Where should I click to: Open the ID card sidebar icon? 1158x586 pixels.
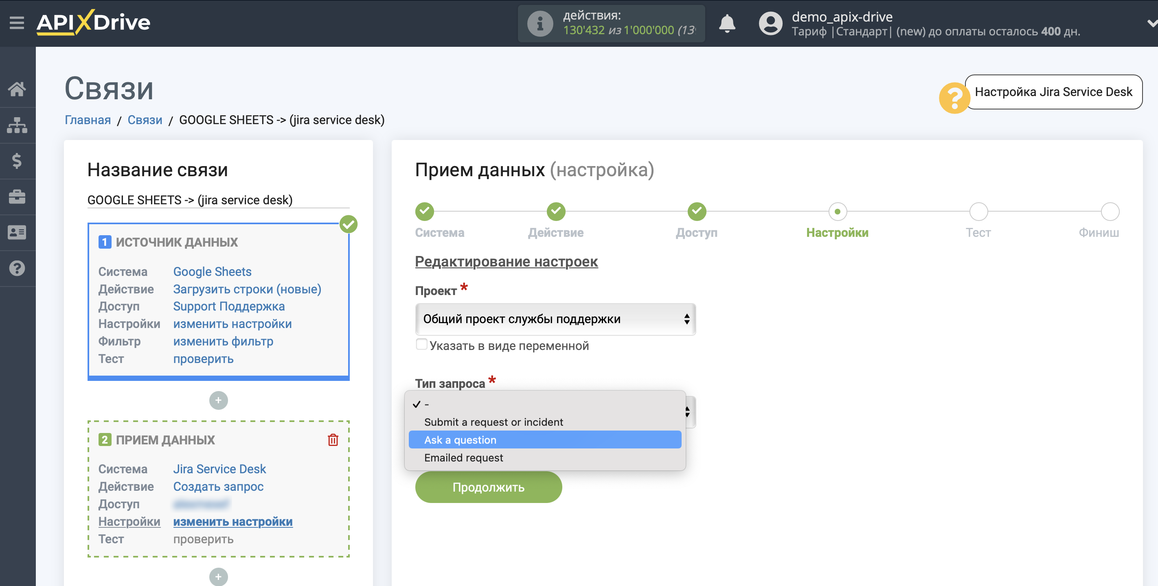[x=17, y=232]
